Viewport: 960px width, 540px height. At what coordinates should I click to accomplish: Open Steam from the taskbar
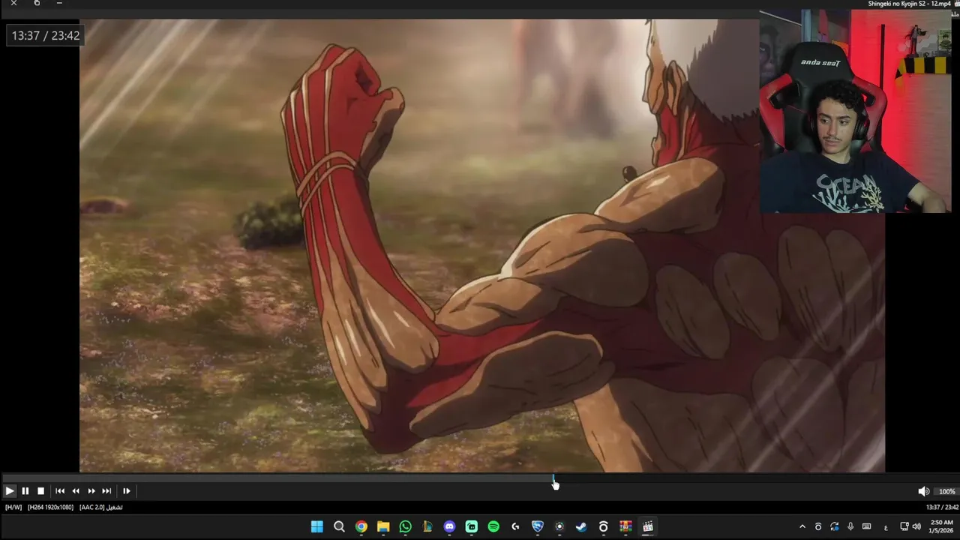pyautogui.click(x=581, y=526)
